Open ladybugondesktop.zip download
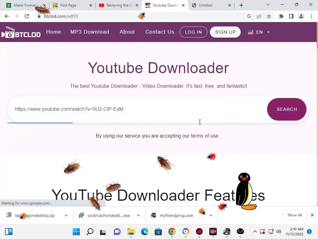 click(35, 215)
